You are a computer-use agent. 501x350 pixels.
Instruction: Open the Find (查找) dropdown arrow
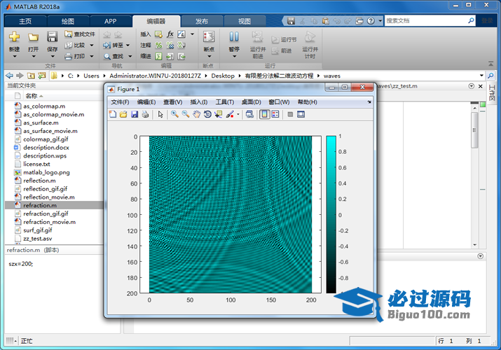[x=130, y=57]
